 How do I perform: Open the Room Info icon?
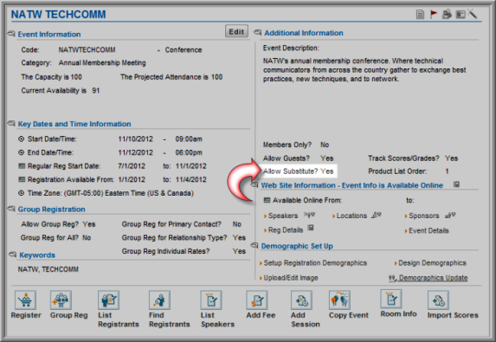[x=391, y=299]
